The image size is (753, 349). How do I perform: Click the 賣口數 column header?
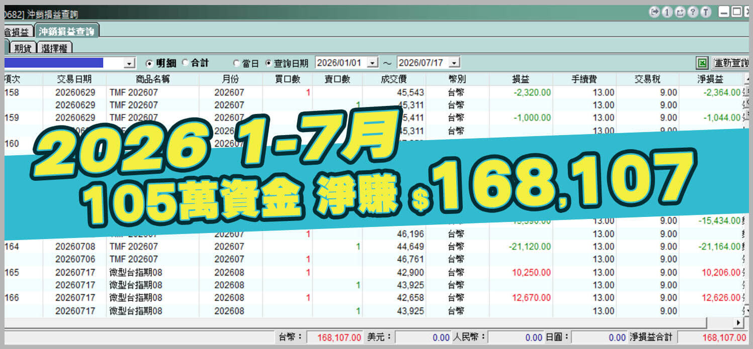pyautogui.click(x=337, y=79)
